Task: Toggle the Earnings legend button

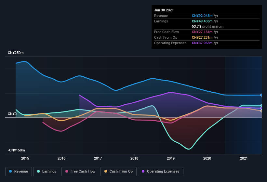Action: [x=47, y=172]
